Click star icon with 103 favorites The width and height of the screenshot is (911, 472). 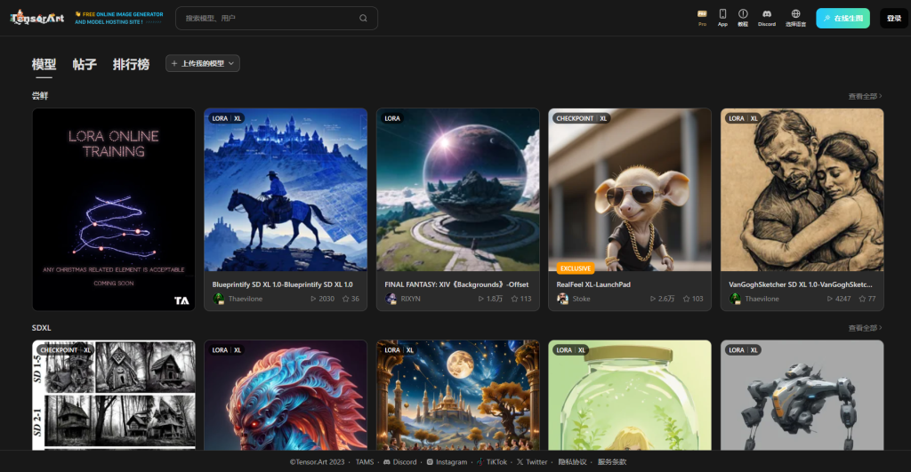(x=686, y=299)
